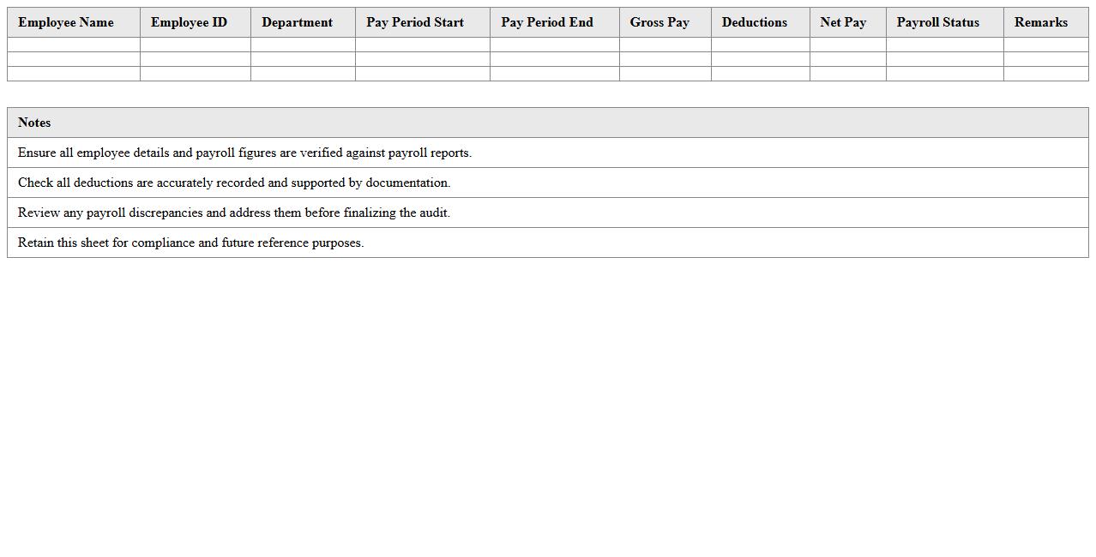Click the Employee ID header cell
Viewport: 1096px width, 557px height.
189,22
